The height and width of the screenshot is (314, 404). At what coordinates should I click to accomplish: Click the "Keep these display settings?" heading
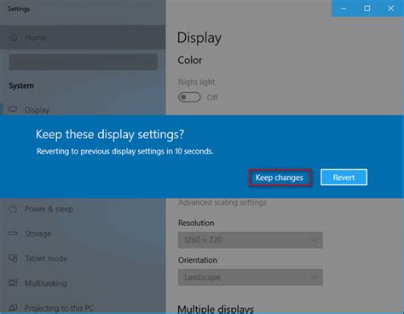click(110, 134)
